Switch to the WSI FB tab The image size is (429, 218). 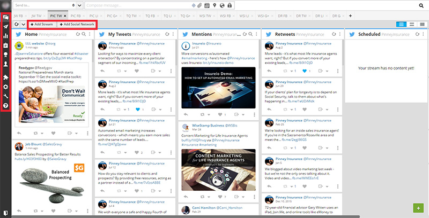click(x=225, y=16)
